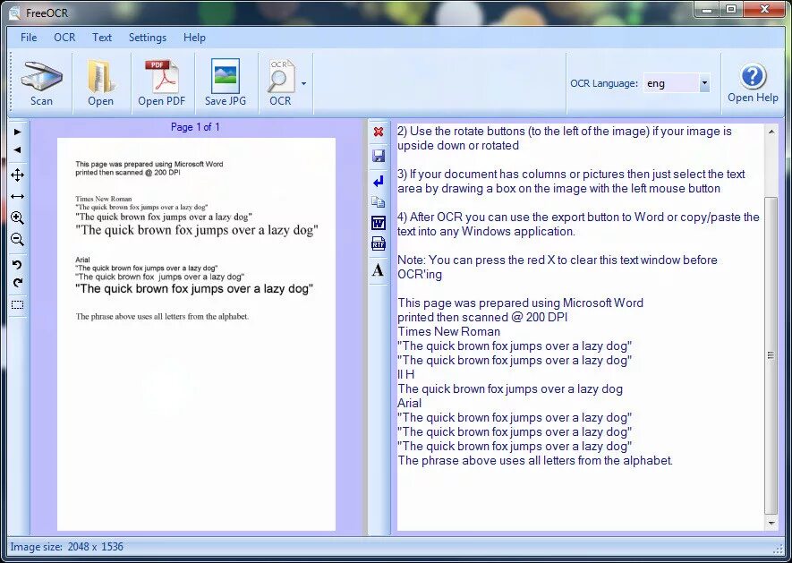Click the 'Note: You can press the red X' line
792x563 pixels.
point(558,260)
